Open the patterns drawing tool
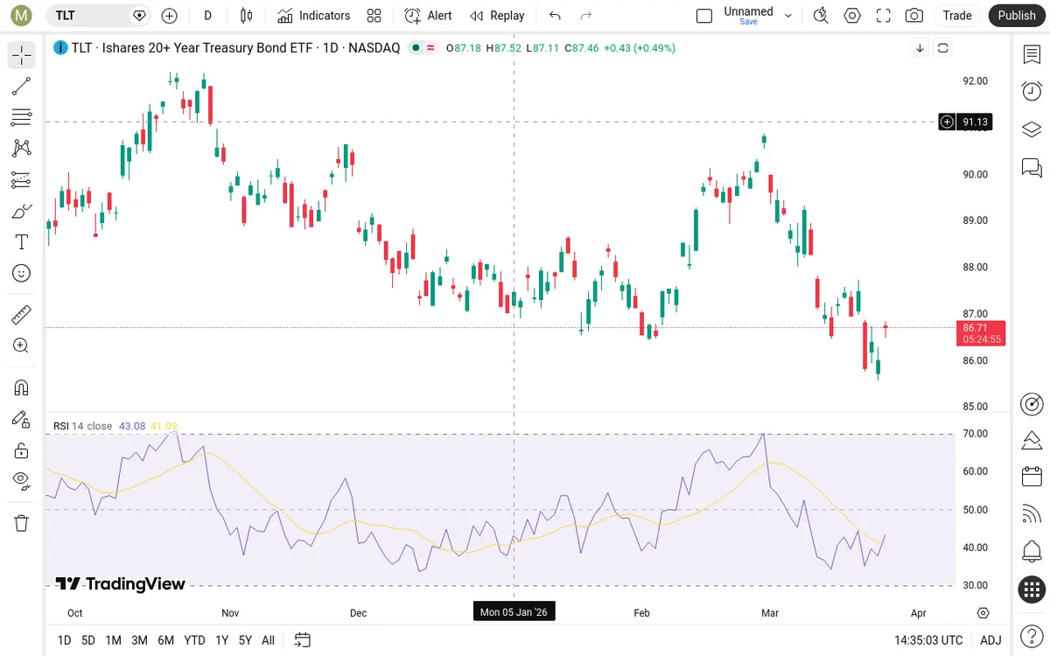This screenshot has height=656, width=1050. (x=22, y=149)
